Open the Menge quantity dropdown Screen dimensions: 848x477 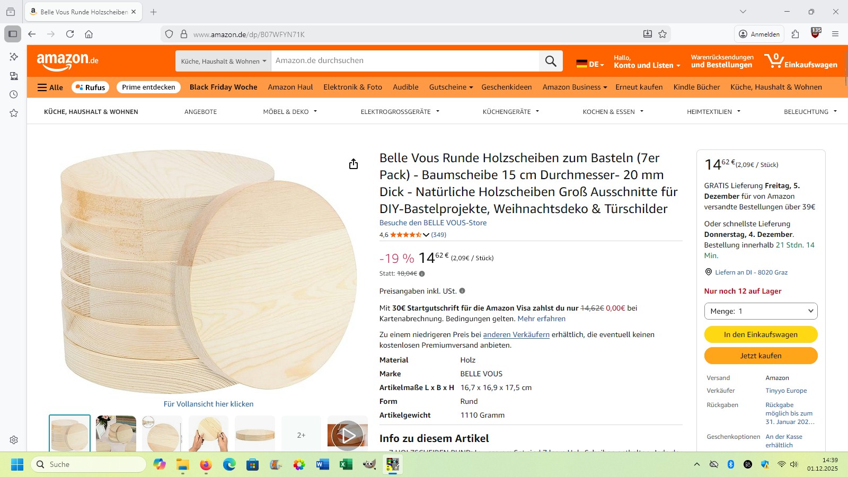[761, 311]
